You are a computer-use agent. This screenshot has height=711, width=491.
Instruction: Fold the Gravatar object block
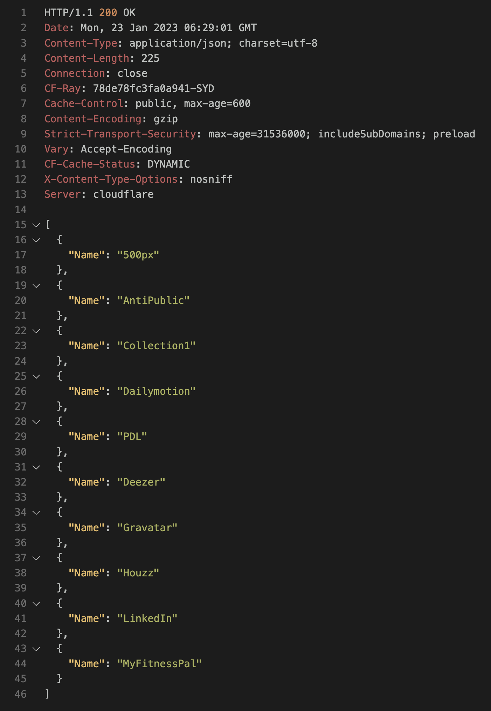36,513
